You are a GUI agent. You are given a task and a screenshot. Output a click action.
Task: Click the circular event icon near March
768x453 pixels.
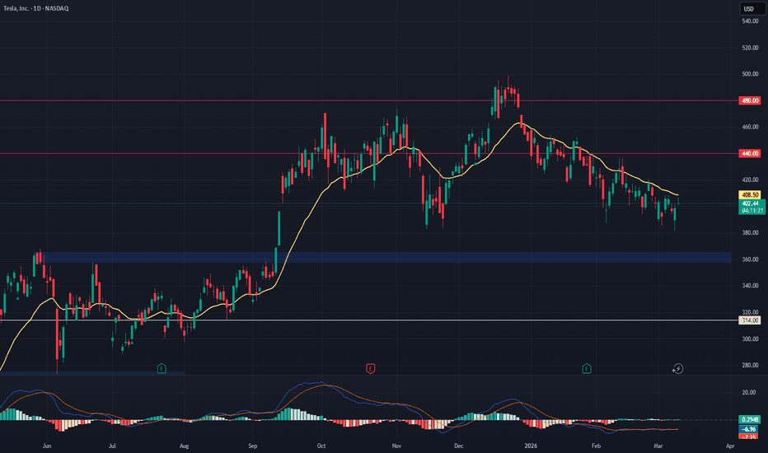tap(678, 369)
